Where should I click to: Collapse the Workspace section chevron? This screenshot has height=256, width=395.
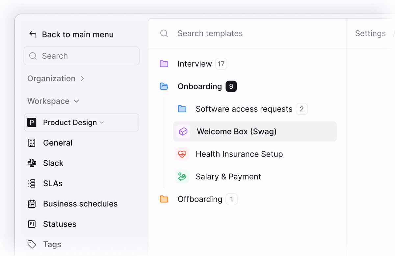[76, 101]
